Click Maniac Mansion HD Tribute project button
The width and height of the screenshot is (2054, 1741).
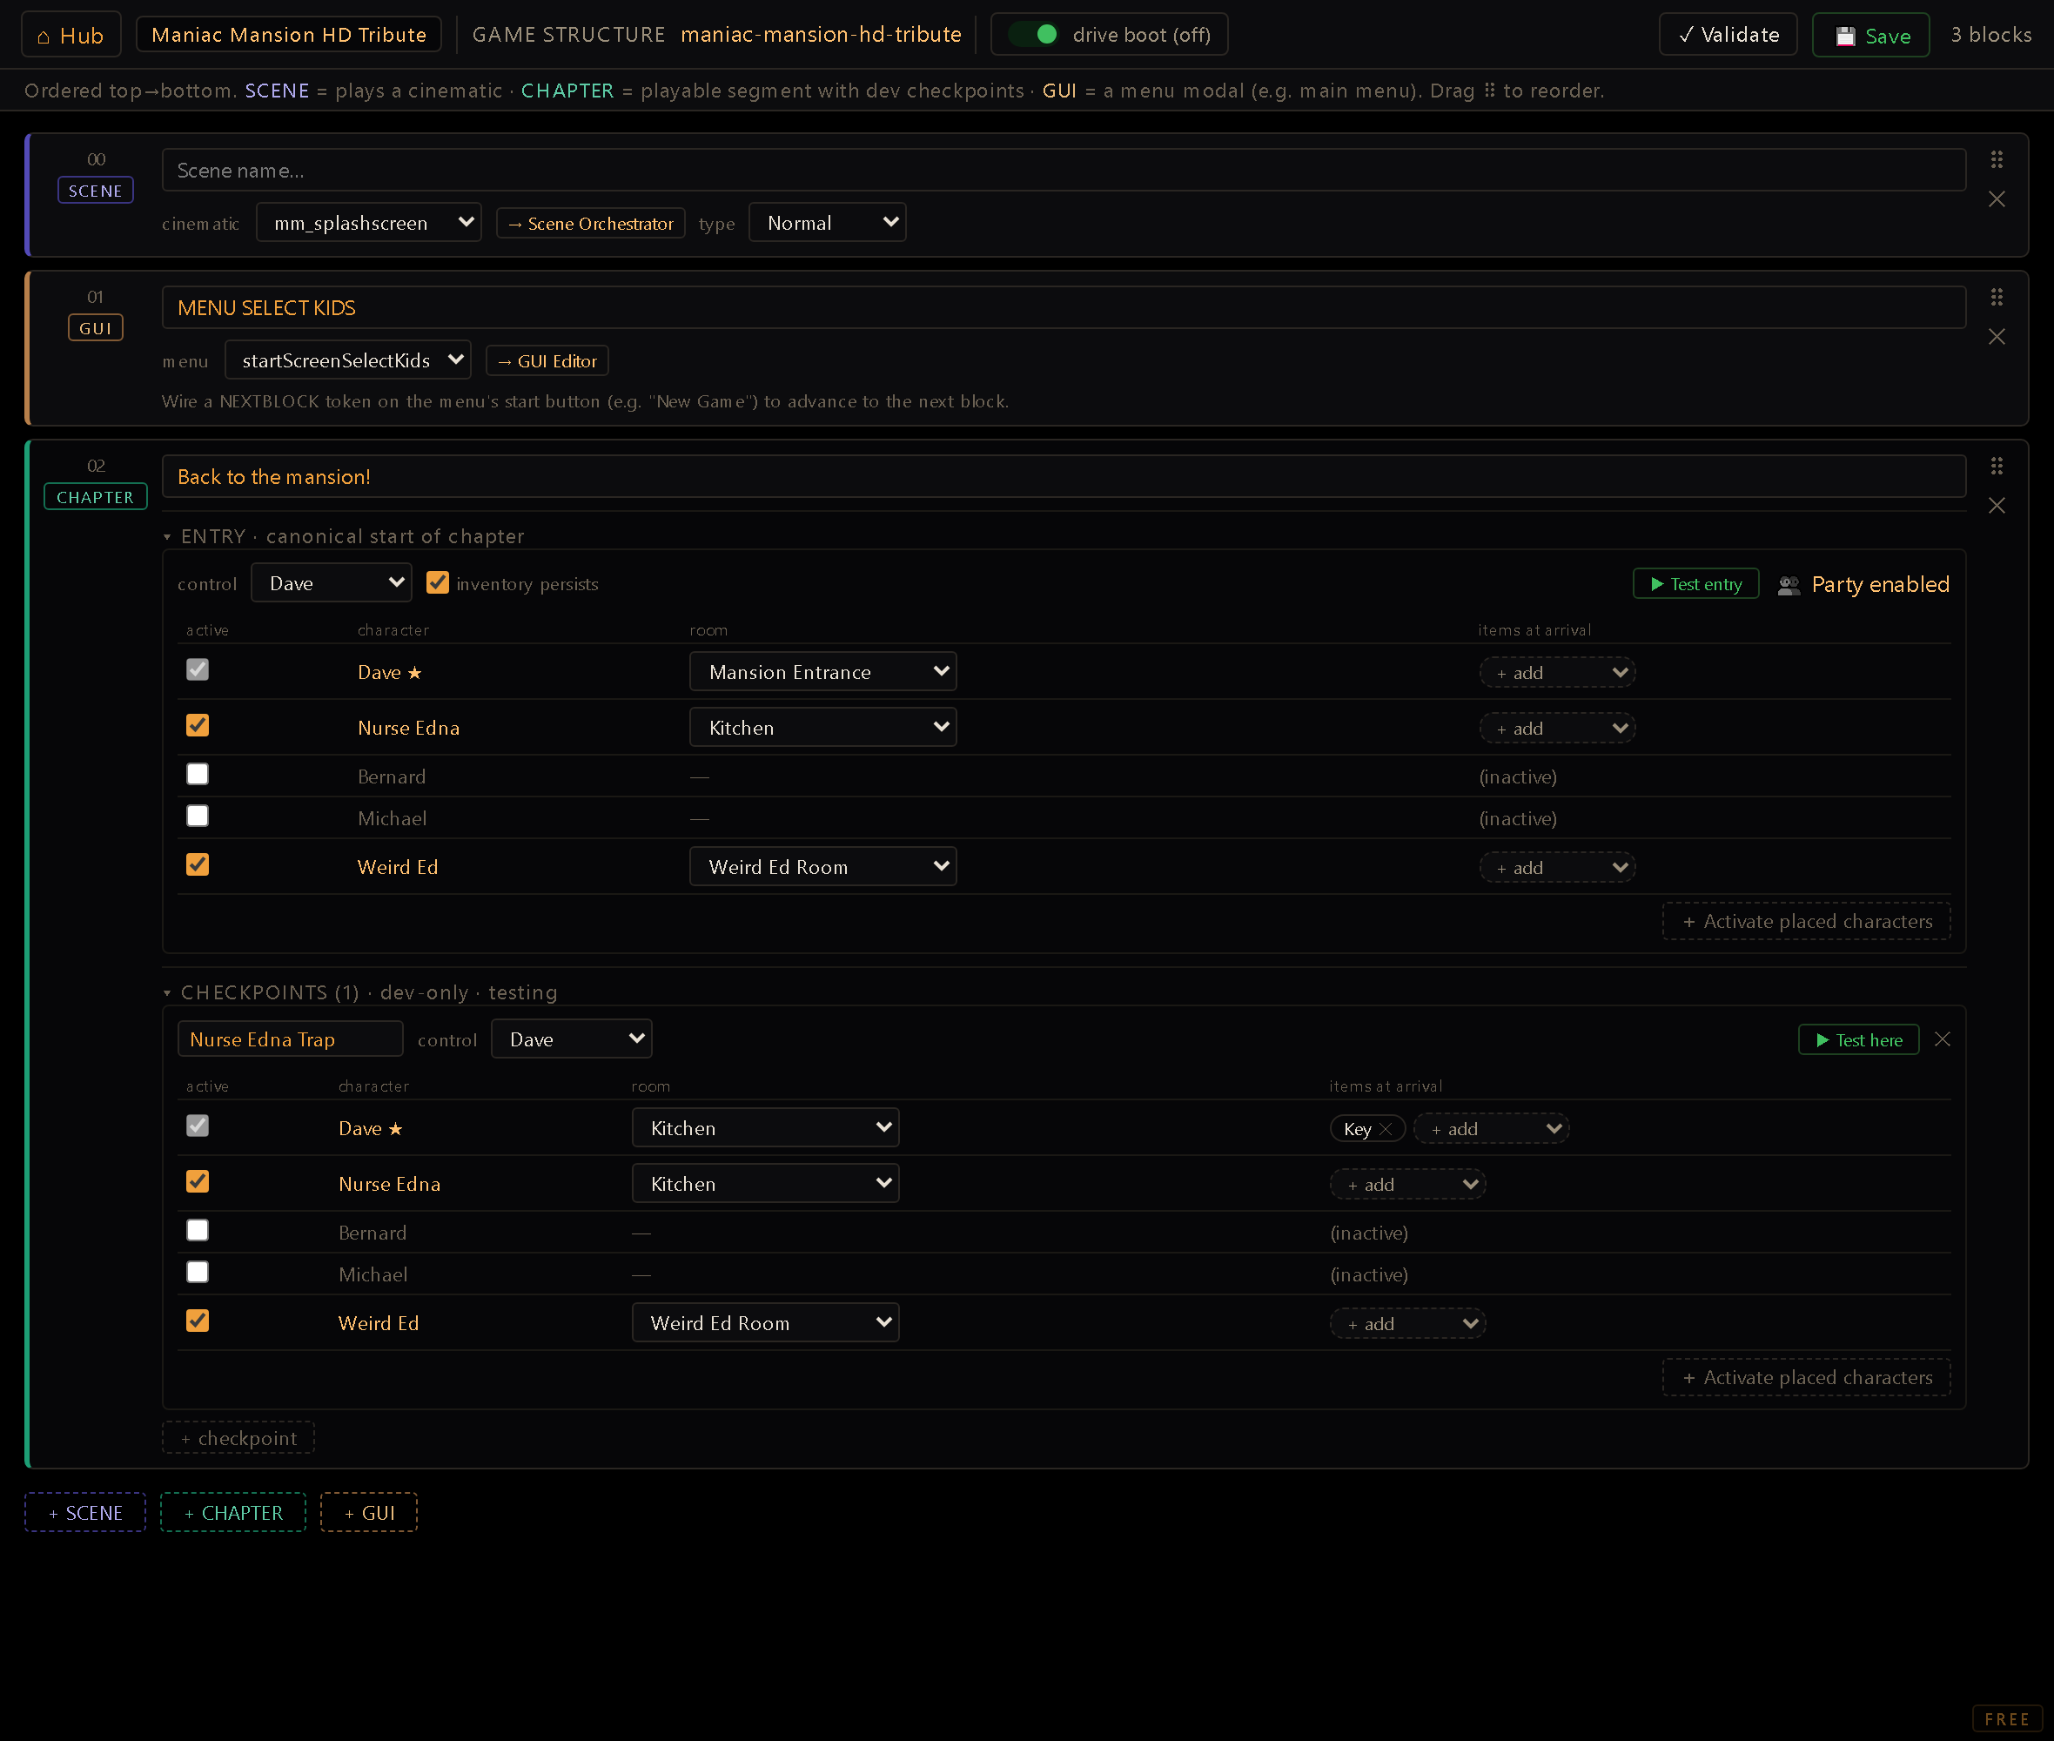[289, 35]
